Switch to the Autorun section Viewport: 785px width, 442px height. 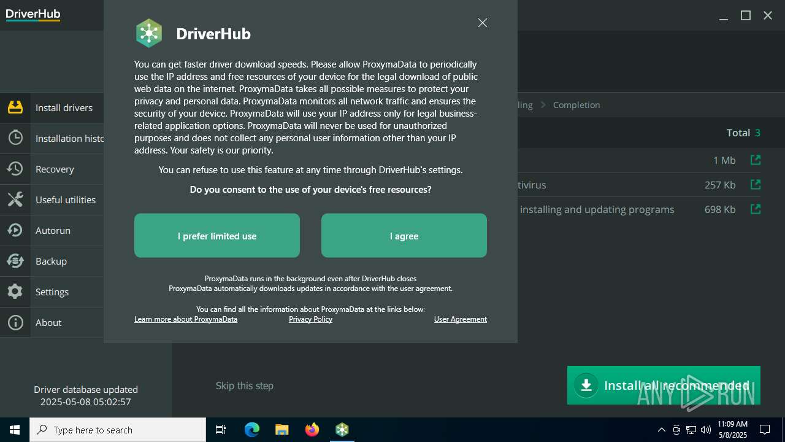click(52, 230)
